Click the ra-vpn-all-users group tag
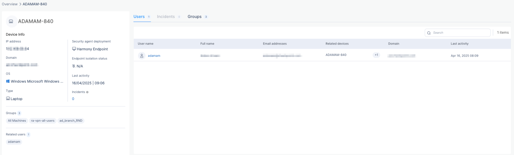 [x=42, y=121]
